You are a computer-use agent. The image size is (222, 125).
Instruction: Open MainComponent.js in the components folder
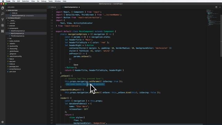17,33
